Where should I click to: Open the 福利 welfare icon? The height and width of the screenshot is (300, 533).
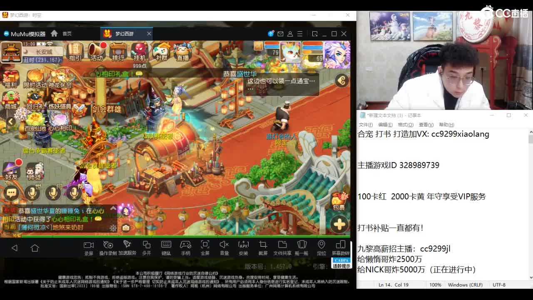(x=11, y=79)
